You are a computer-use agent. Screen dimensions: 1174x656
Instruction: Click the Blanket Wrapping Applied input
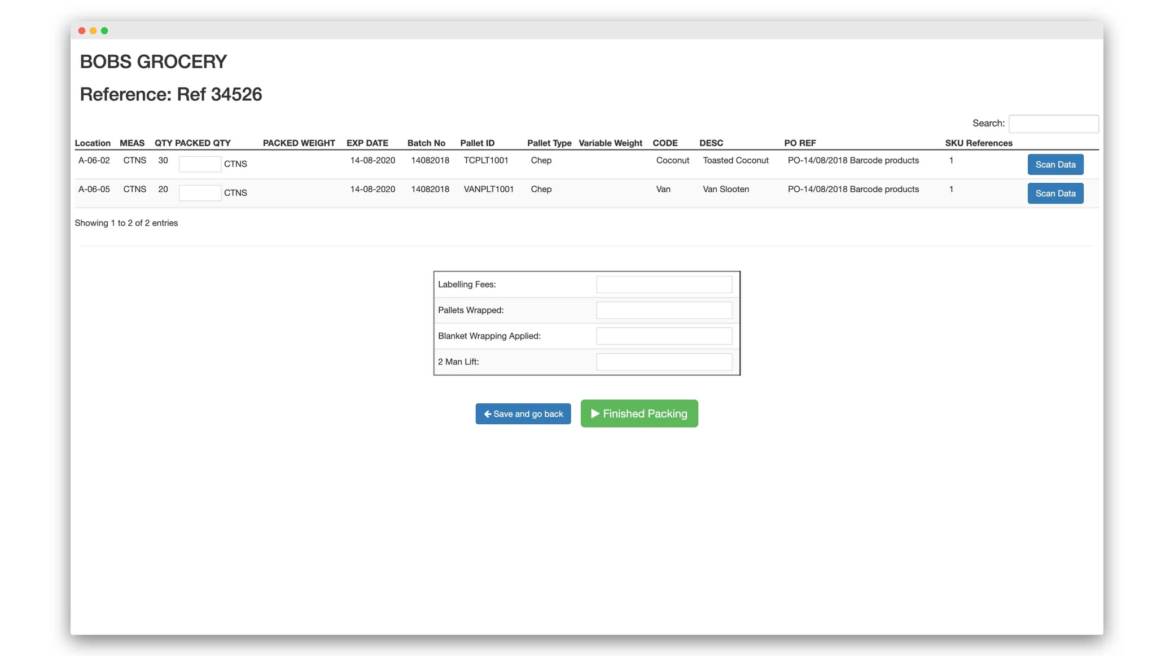click(x=664, y=336)
